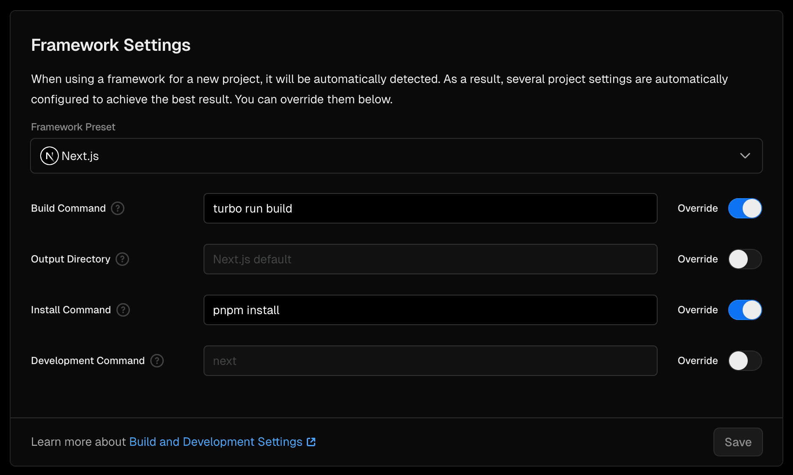This screenshot has height=475, width=793.
Task: Click the Framework Settings heading
Action: (x=111, y=45)
